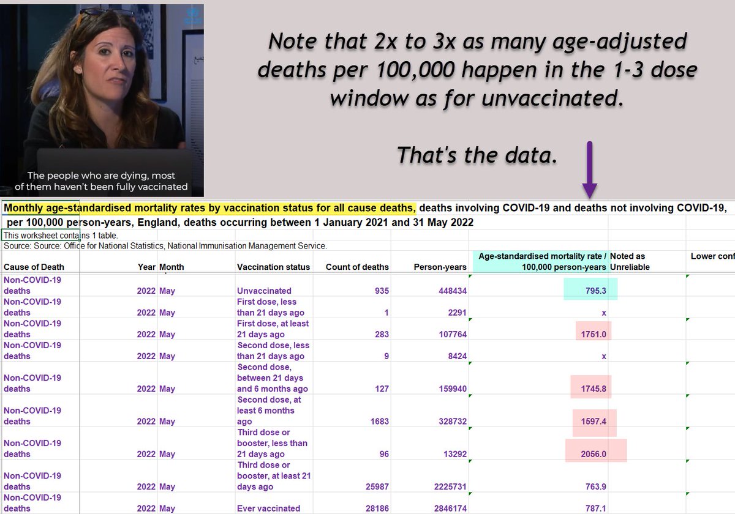Select the mortality rate cell 795.3
Screen dimensions: 735x514
point(595,291)
